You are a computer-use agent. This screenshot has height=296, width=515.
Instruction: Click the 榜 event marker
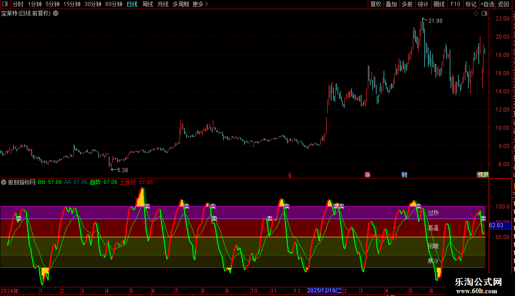pyautogui.click(x=480, y=174)
